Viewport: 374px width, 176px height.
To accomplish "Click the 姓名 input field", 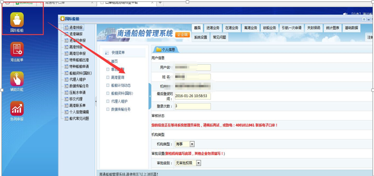I will [x=193, y=77].
